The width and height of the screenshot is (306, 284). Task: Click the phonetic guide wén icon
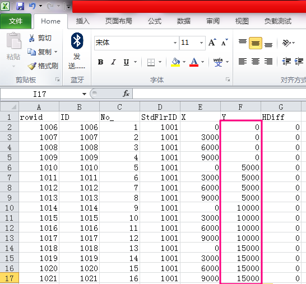(218, 62)
